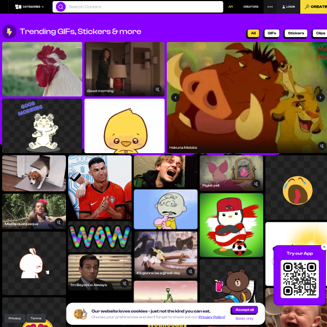
Task: Select the GIFs filter tab
Action: click(x=272, y=33)
